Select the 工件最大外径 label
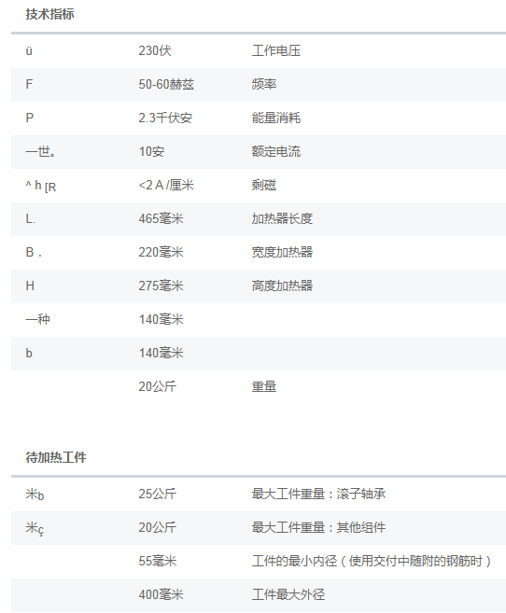Viewport: 506px width, 613px height. (288, 595)
